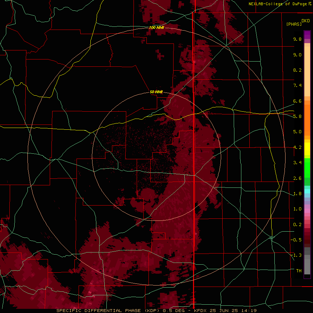Click the 50 NMI range ring label
This screenshot has height=313, width=313.
[x=156, y=92]
